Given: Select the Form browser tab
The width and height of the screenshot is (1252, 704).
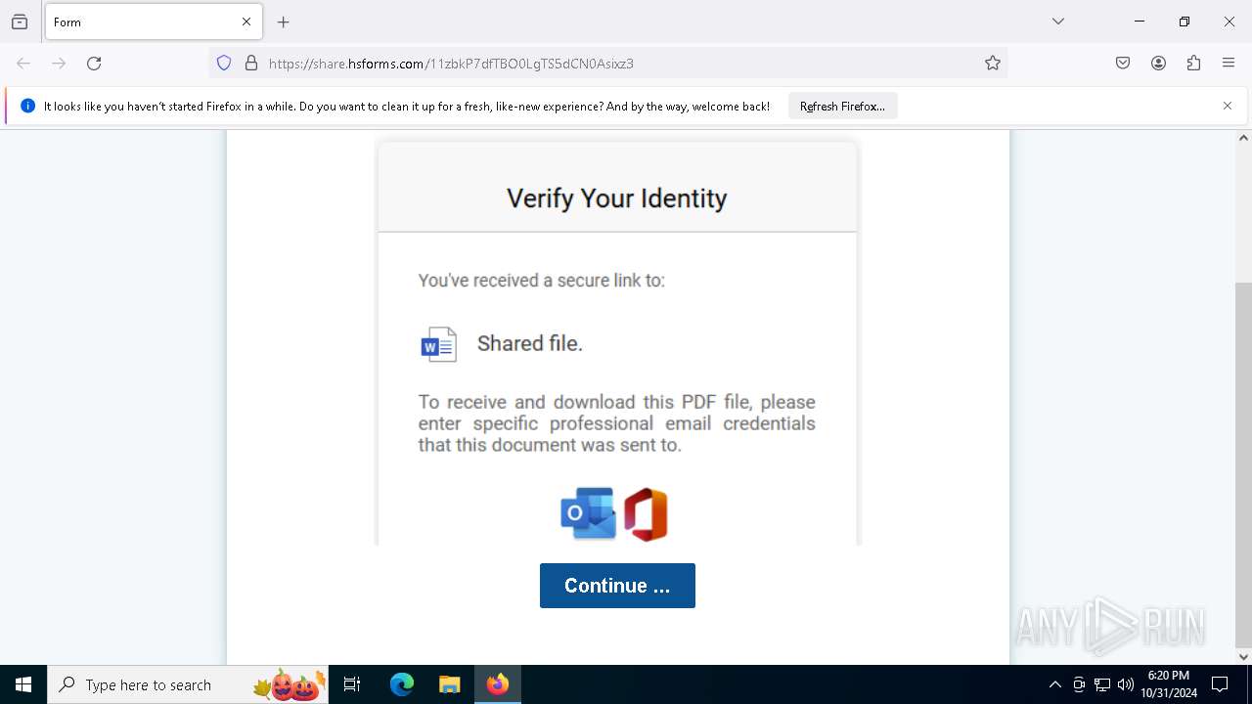Looking at the screenshot, I should tap(154, 22).
